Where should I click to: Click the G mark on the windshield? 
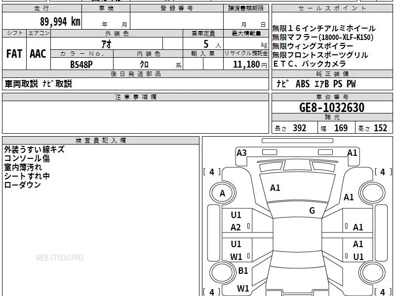pos(312,211)
